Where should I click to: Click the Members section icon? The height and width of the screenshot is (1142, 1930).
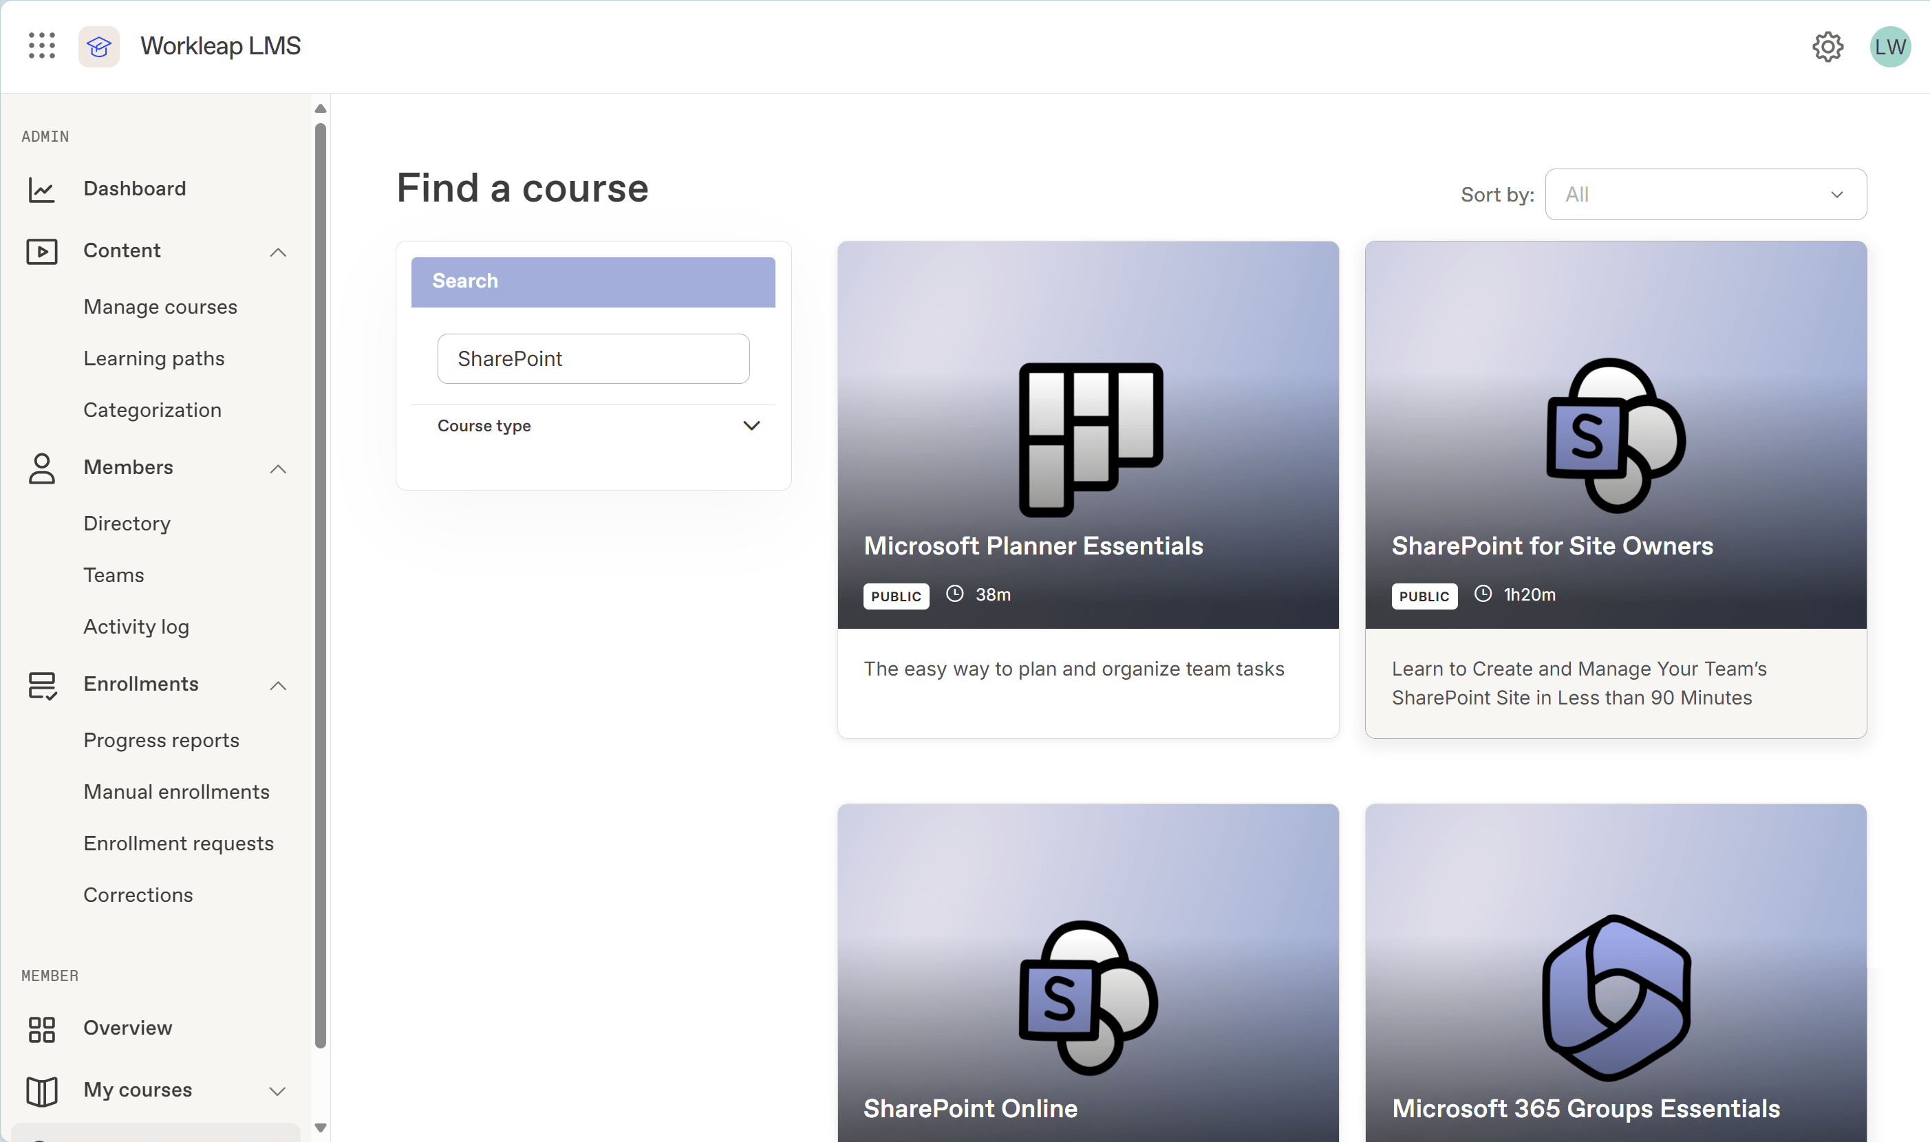41,468
